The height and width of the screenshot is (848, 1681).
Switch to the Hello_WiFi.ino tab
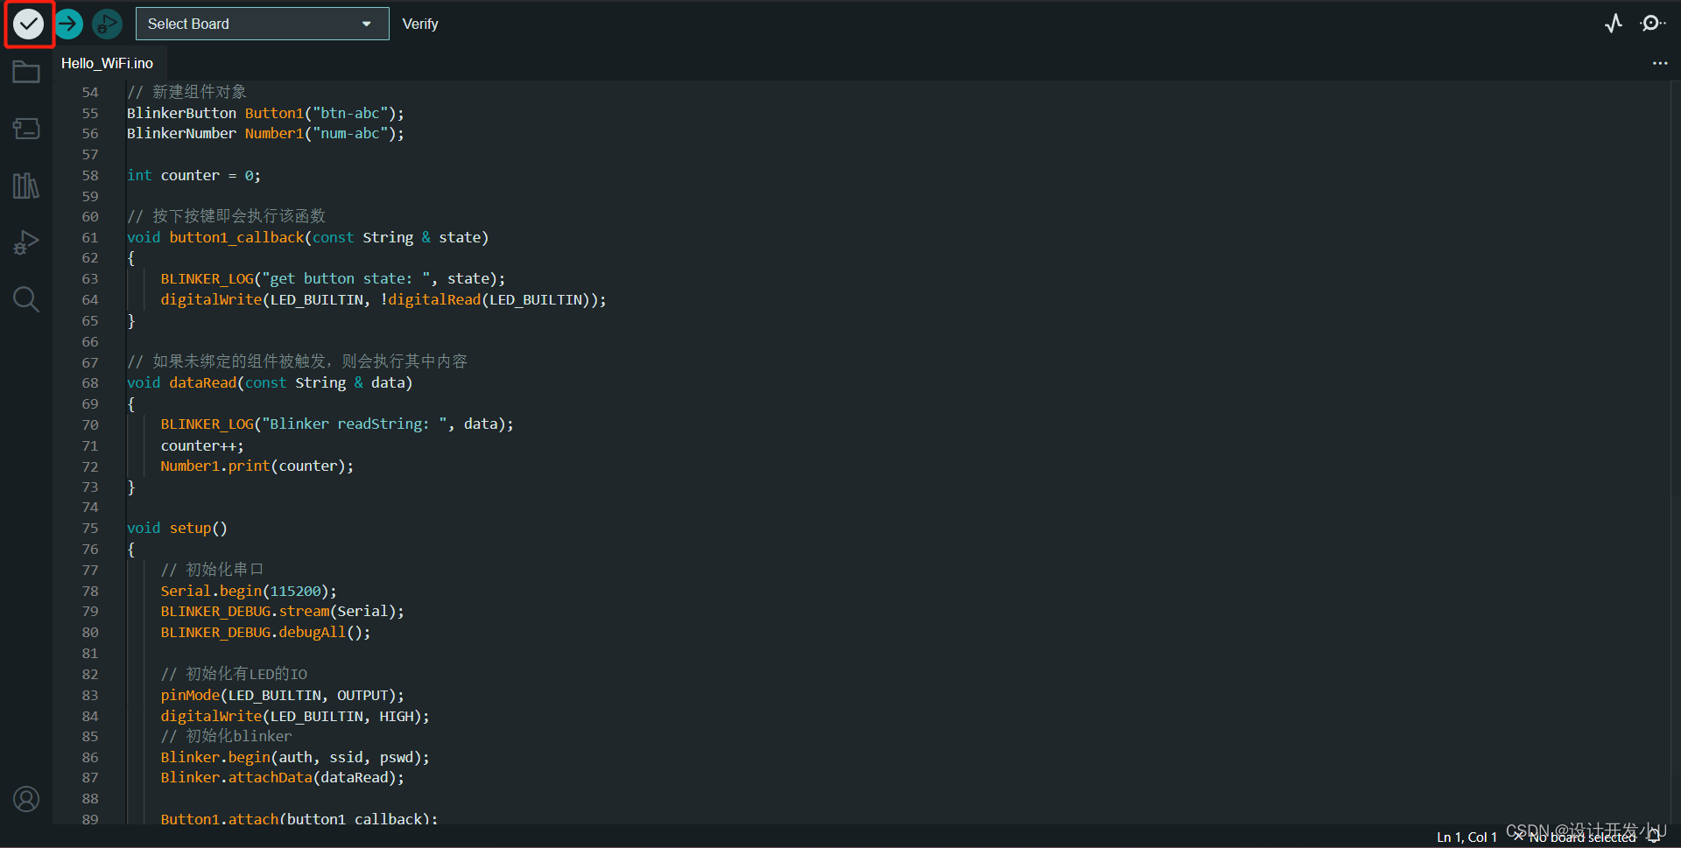(x=107, y=63)
